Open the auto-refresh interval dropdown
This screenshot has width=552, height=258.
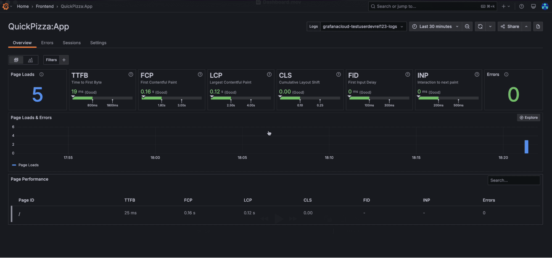[x=490, y=26]
